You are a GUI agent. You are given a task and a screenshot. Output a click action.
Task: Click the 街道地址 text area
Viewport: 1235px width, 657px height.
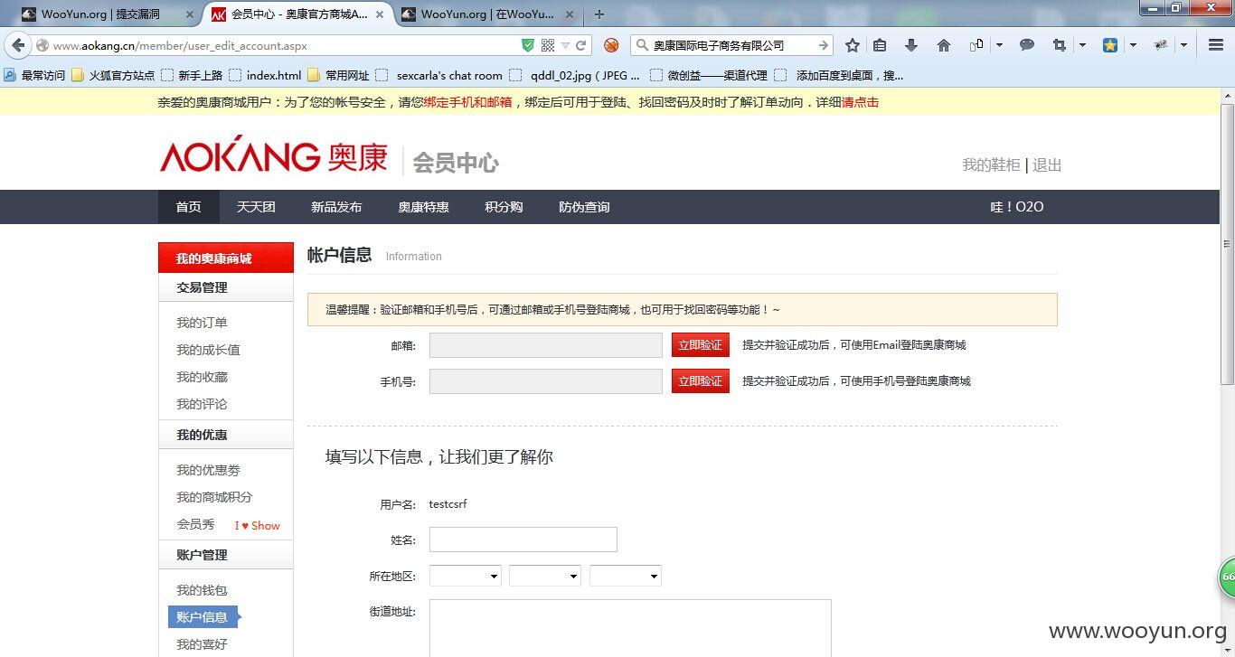click(x=630, y=628)
